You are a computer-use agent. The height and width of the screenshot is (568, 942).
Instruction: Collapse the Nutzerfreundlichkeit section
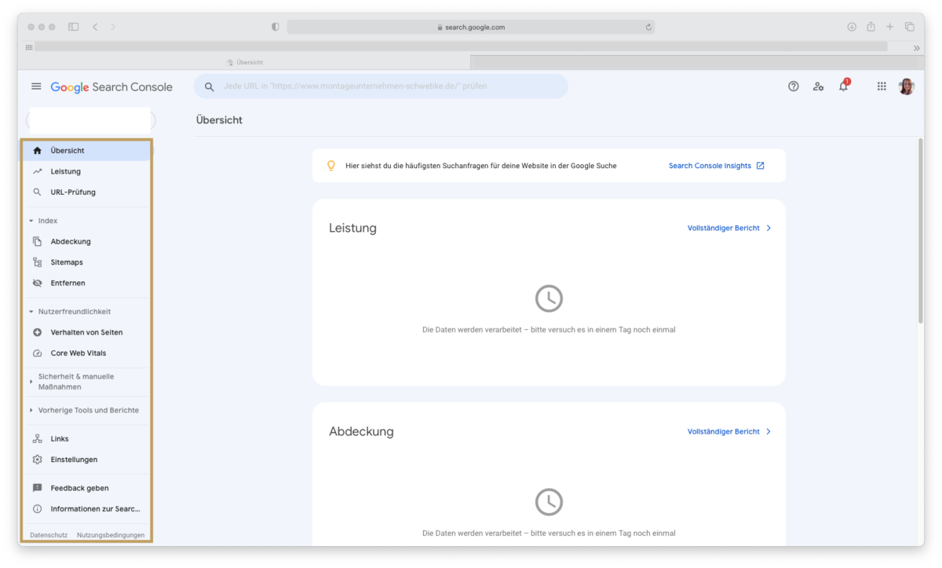pyautogui.click(x=30, y=311)
